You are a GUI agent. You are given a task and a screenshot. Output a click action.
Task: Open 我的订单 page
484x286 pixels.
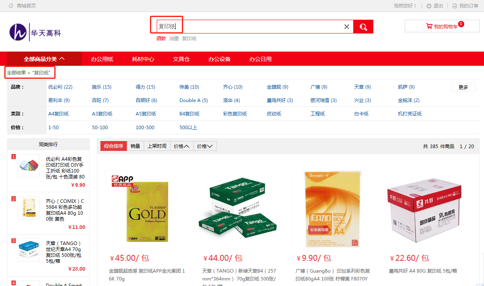pyautogui.click(x=469, y=6)
